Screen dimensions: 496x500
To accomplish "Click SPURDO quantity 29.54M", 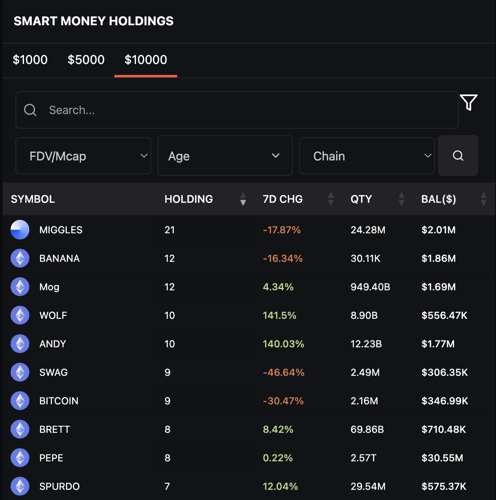I will point(368,487).
